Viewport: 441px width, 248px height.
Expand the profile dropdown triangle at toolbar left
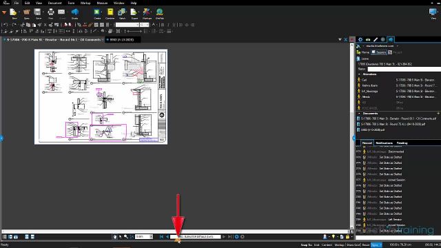point(4,12)
